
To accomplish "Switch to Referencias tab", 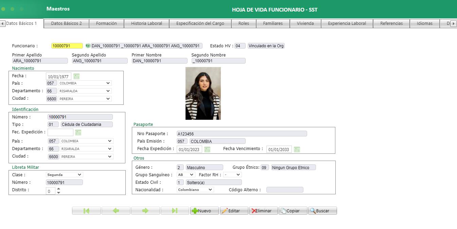I will pyautogui.click(x=391, y=23).
